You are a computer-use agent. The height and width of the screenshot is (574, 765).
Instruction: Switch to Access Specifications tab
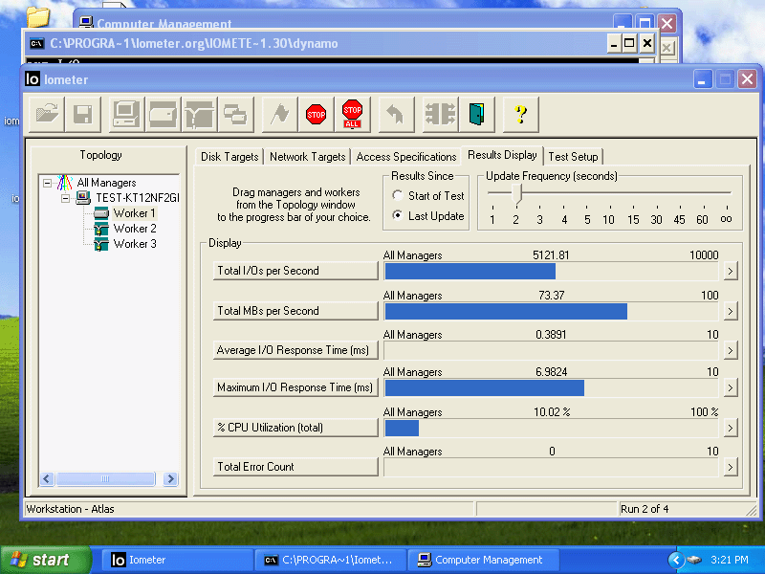coord(405,157)
